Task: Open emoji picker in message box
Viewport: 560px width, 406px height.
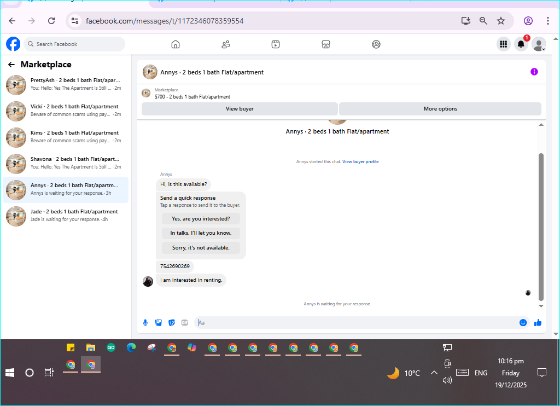Action: click(523, 323)
